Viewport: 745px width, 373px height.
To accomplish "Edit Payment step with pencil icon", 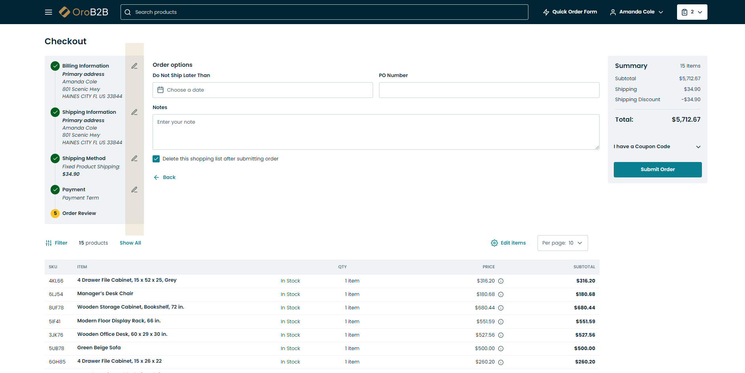I will [134, 190].
